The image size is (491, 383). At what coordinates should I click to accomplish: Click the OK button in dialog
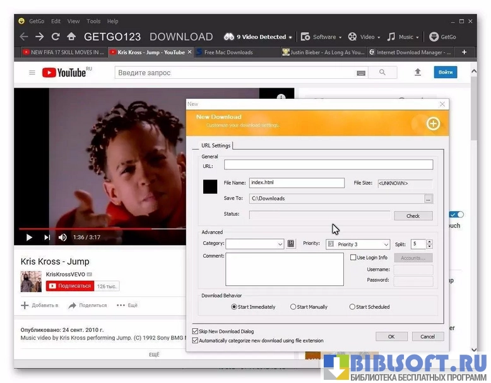(x=391, y=336)
